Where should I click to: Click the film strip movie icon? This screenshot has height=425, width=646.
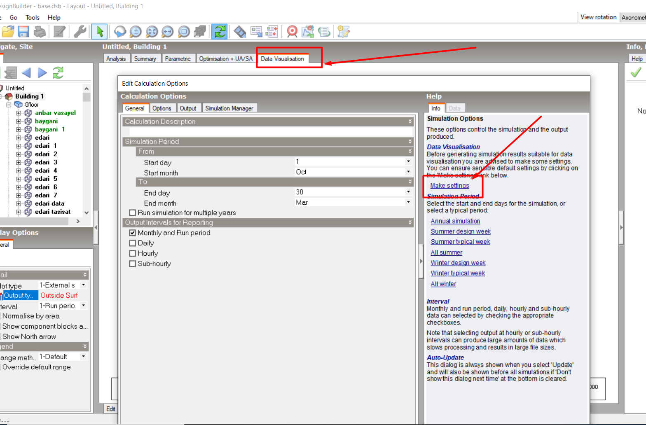[240, 32]
